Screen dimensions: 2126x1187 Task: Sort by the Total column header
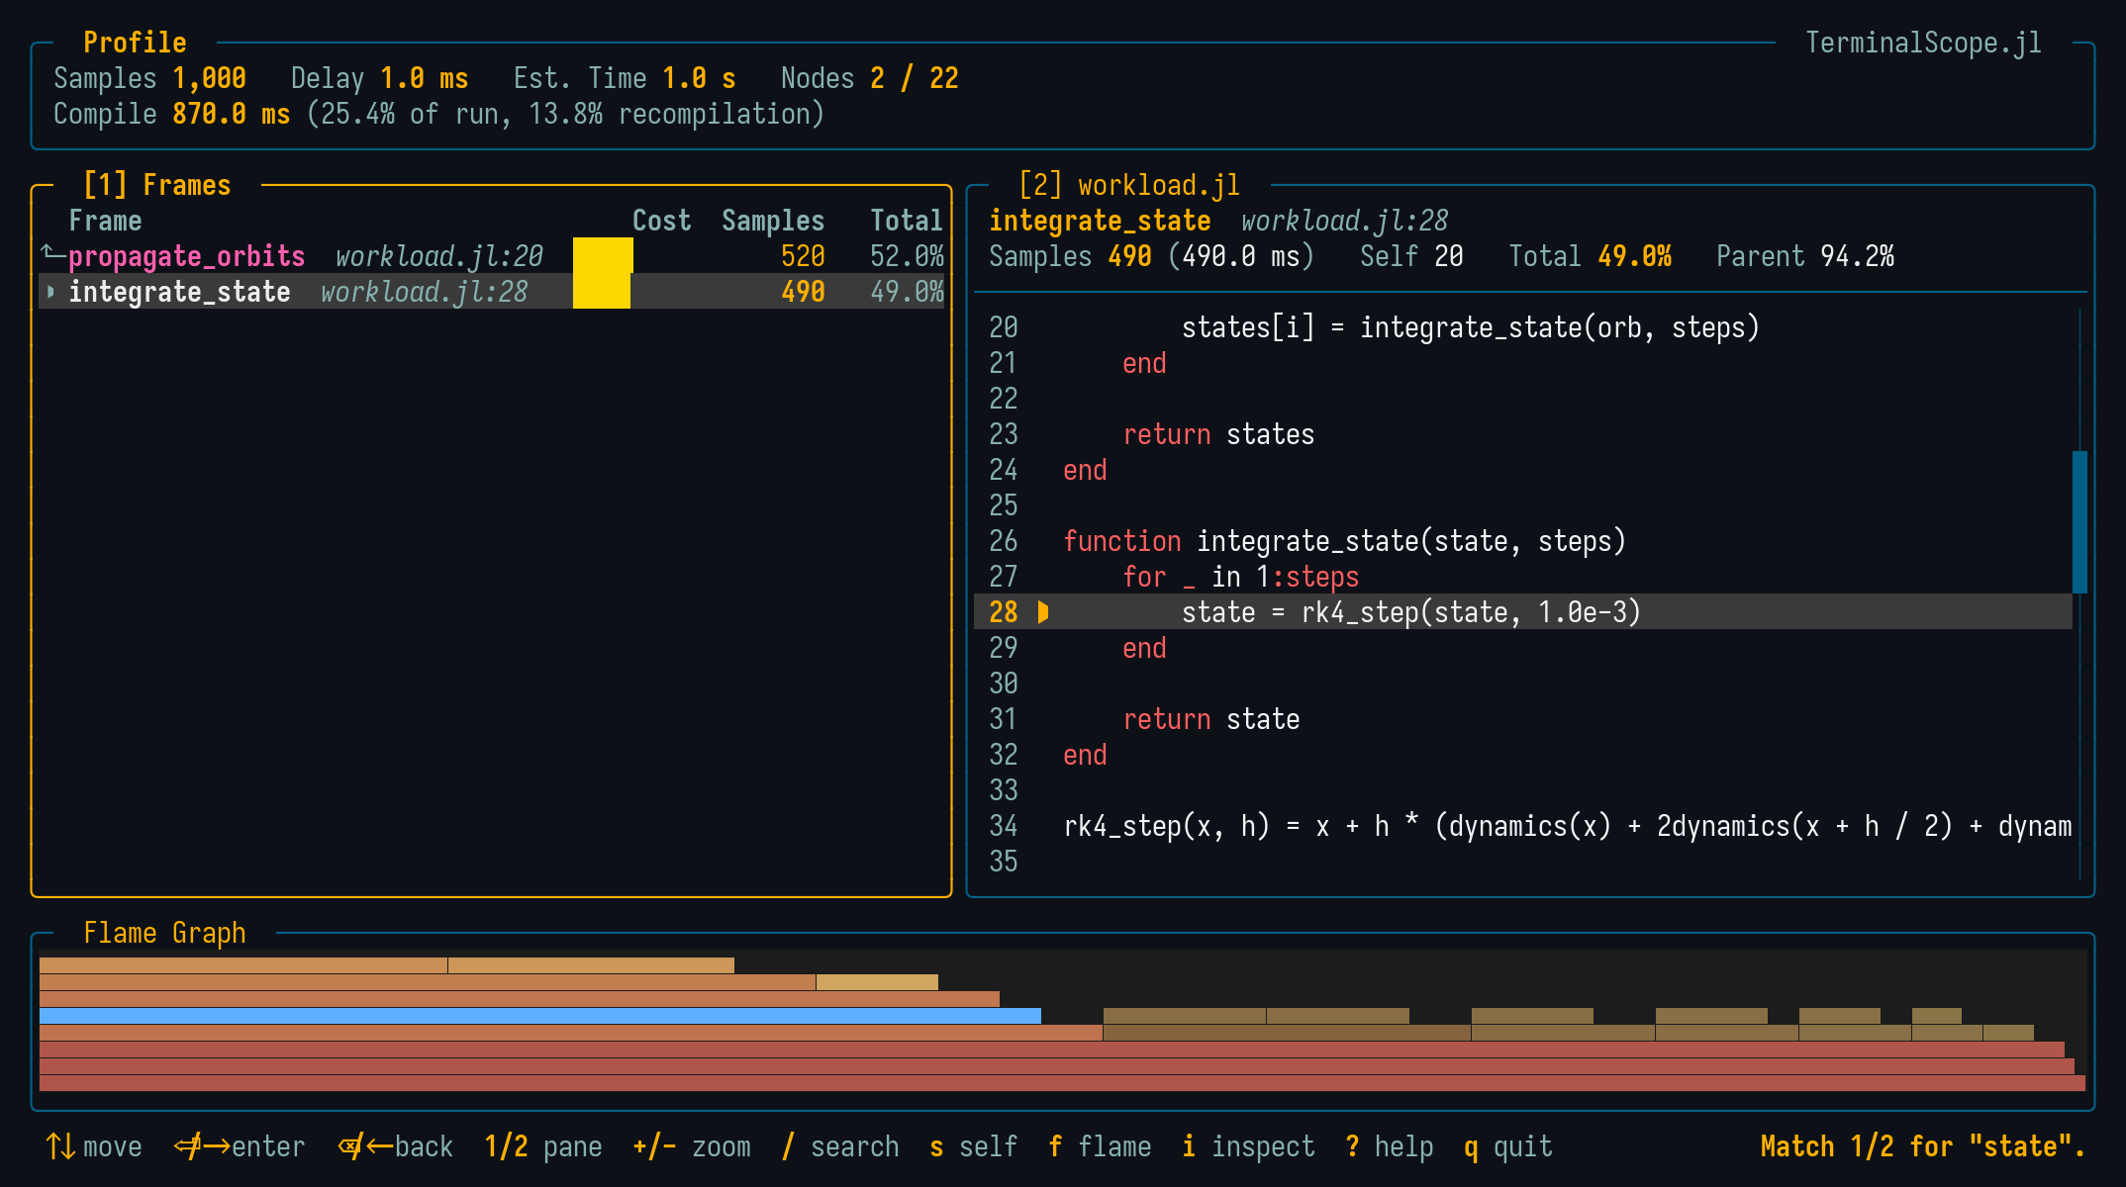click(907, 221)
